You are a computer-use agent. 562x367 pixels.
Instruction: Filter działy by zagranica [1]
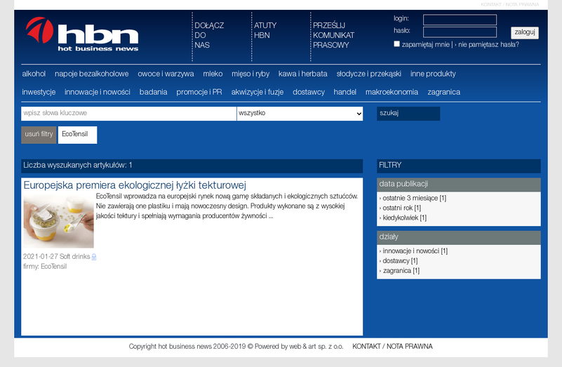point(401,271)
